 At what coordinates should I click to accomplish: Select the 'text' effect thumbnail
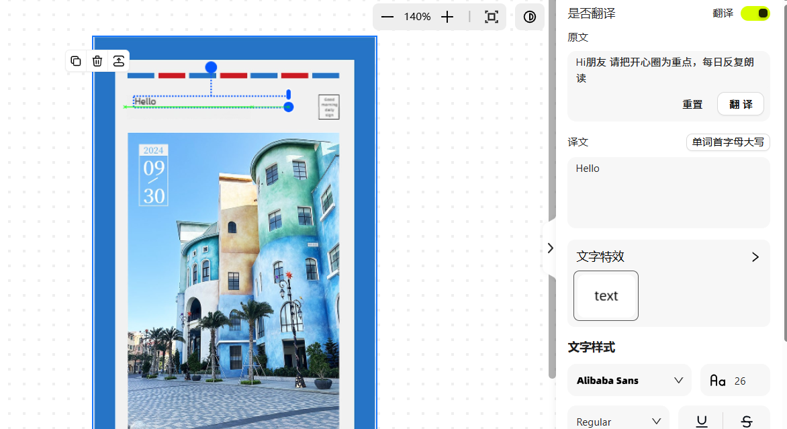tap(606, 296)
